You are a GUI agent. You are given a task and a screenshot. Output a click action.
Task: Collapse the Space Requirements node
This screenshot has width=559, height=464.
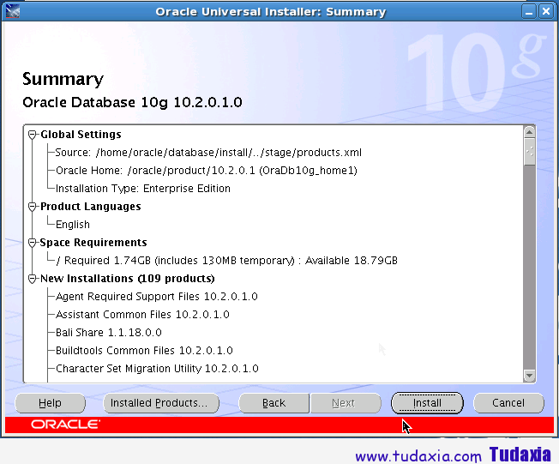tap(33, 243)
